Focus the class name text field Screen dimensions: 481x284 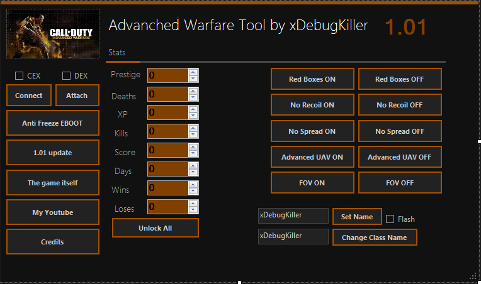click(x=293, y=237)
